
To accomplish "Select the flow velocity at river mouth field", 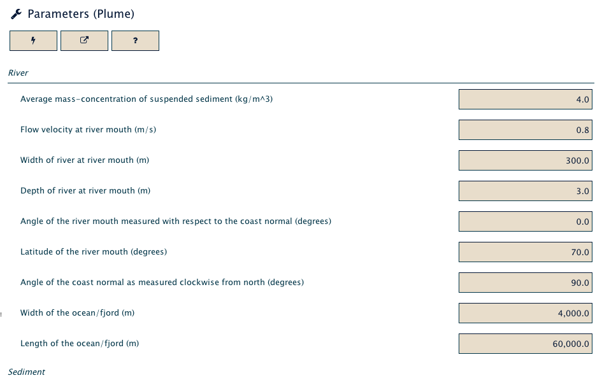I will 525,130.
